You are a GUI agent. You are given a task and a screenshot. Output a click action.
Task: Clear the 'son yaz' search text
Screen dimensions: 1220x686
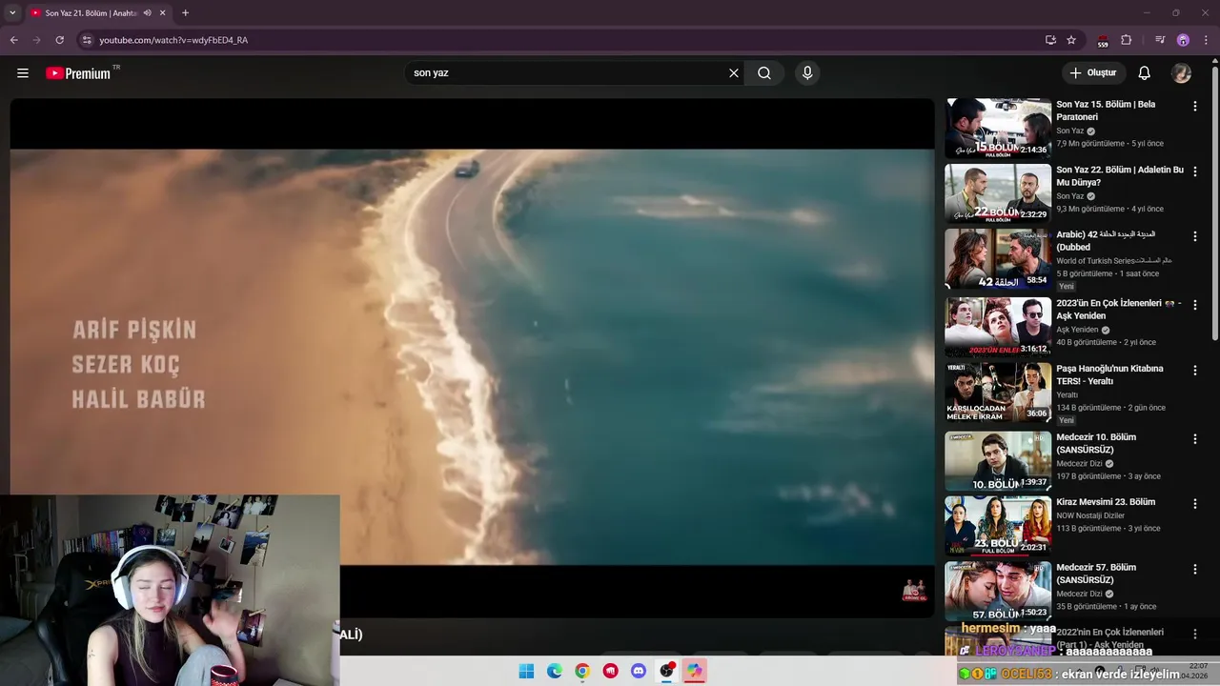pyautogui.click(x=734, y=73)
